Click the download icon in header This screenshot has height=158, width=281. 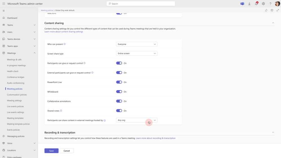[x=249, y=4]
